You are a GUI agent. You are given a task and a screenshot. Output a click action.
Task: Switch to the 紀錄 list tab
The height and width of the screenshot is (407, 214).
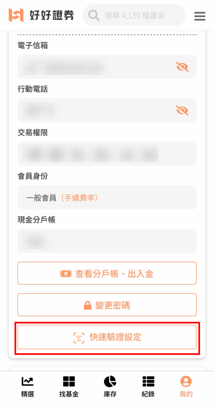pos(148,387)
